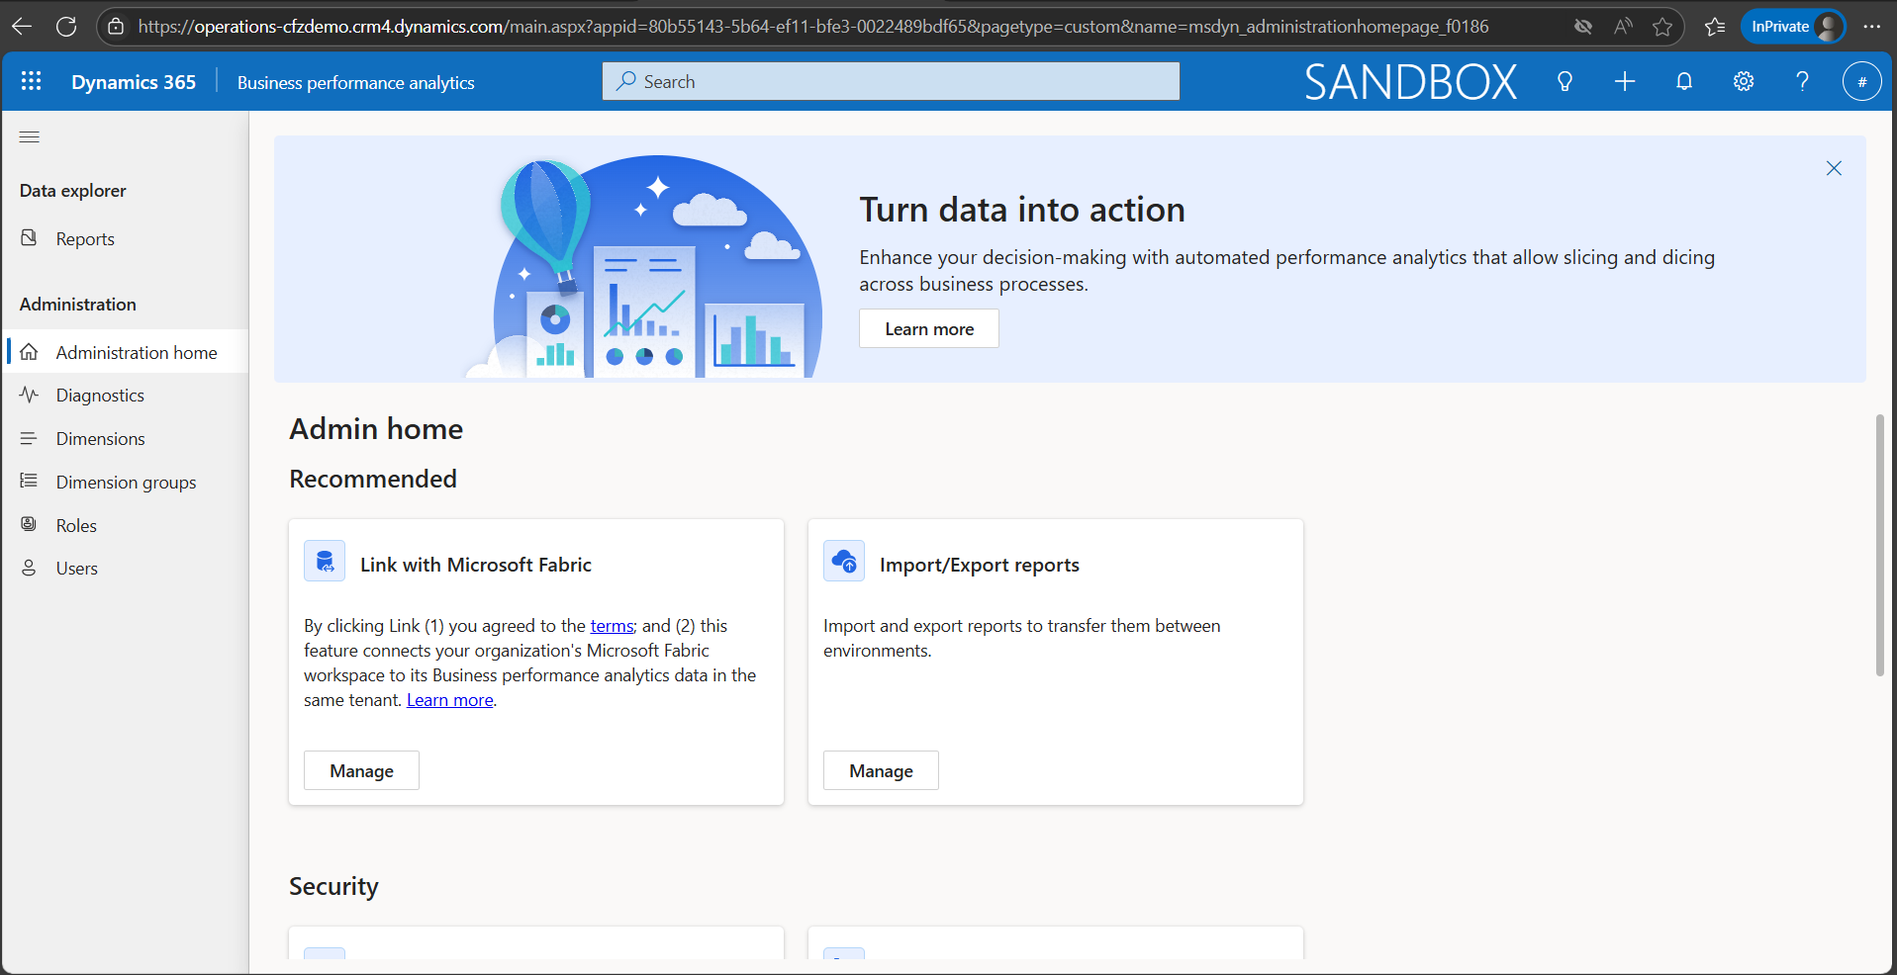Go to Diagnostics in the sidebar

tap(100, 396)
